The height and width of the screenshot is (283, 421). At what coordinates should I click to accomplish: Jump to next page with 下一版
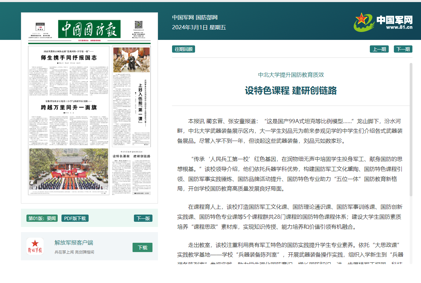pyautogui.click(x=143, y=218)
